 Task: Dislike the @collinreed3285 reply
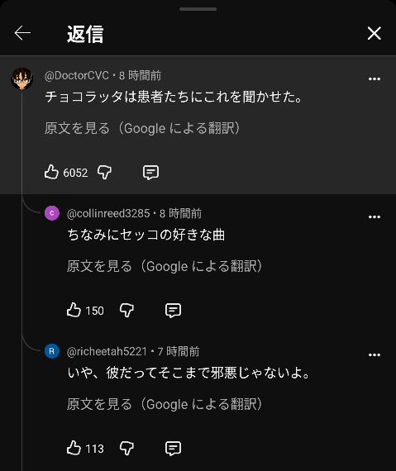[126, 311]
